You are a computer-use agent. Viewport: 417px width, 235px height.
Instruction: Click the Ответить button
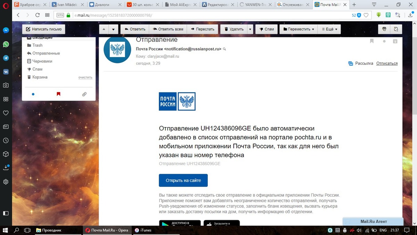pos(135,29)
